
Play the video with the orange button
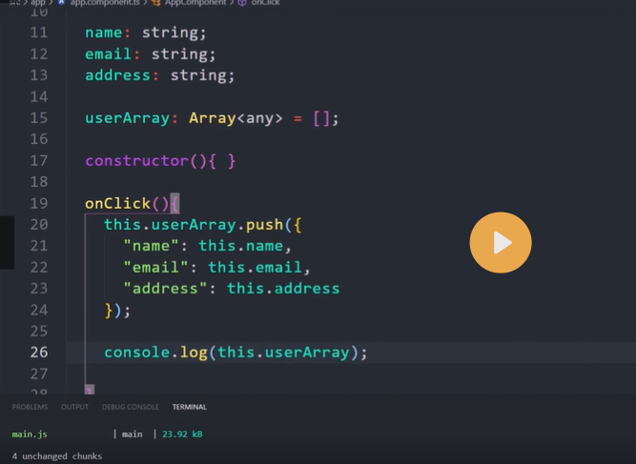pos(501,243)
